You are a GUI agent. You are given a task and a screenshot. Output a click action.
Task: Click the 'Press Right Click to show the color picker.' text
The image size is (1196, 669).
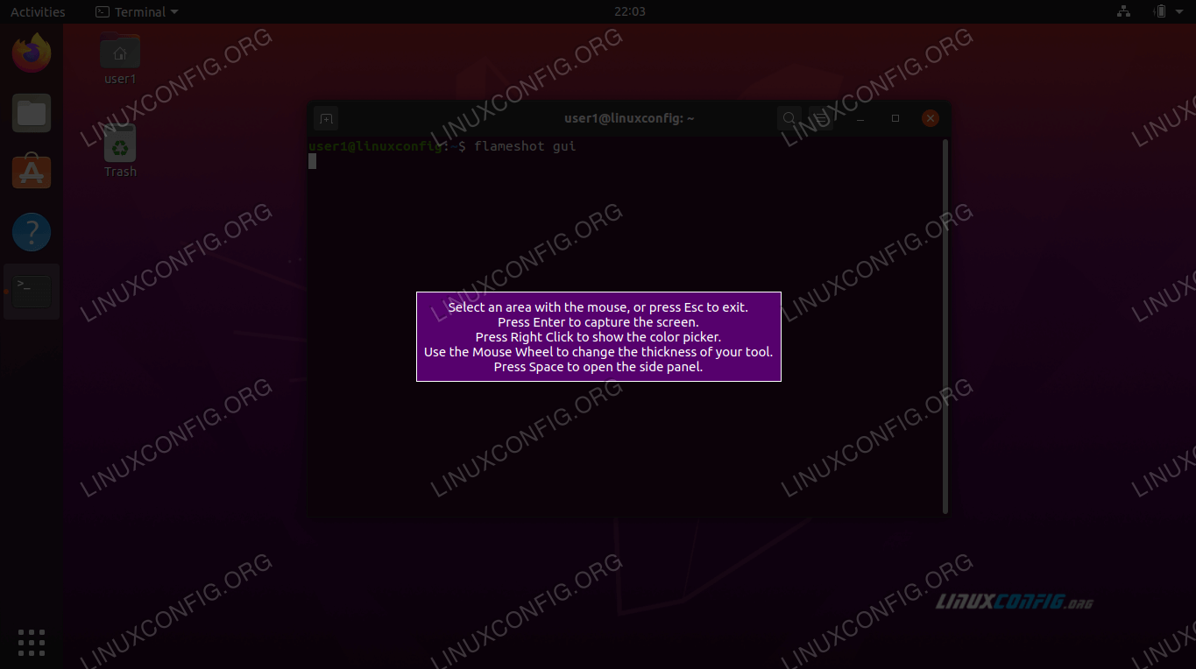click(x=598, y=337)
